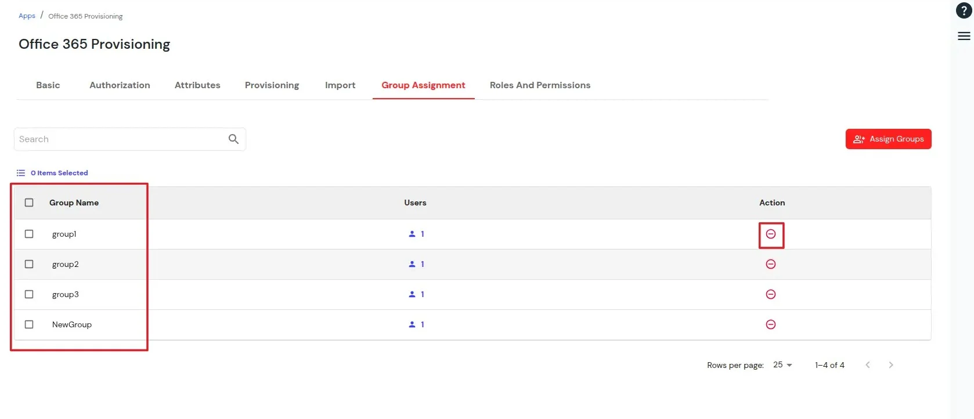The width and height of the screenshot is (974, 419).
Task: Select the group1 name text
Action: click(x=64, y=234)
